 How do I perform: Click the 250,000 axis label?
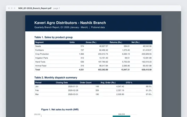[37, 114]
